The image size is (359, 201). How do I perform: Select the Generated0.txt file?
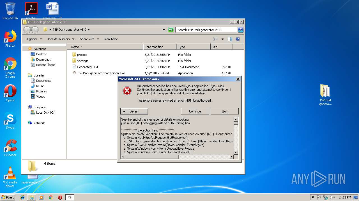85,67
